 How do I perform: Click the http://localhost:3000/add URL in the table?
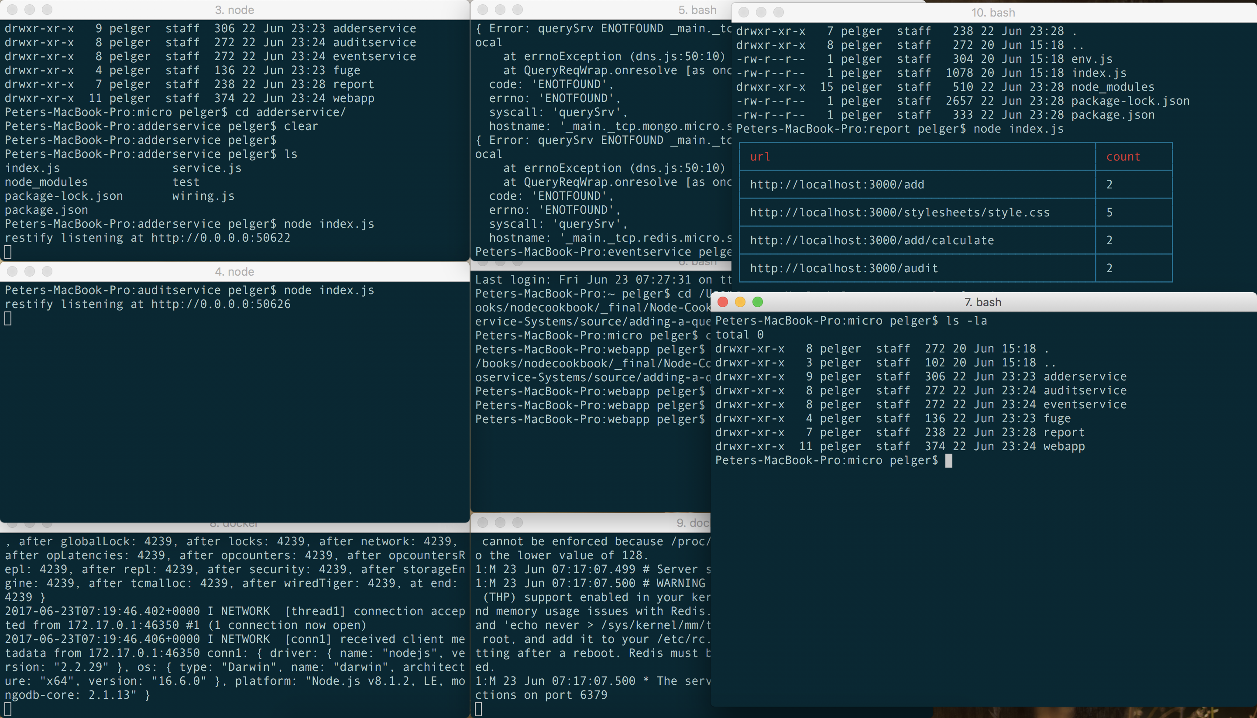[x=837, y=185]
